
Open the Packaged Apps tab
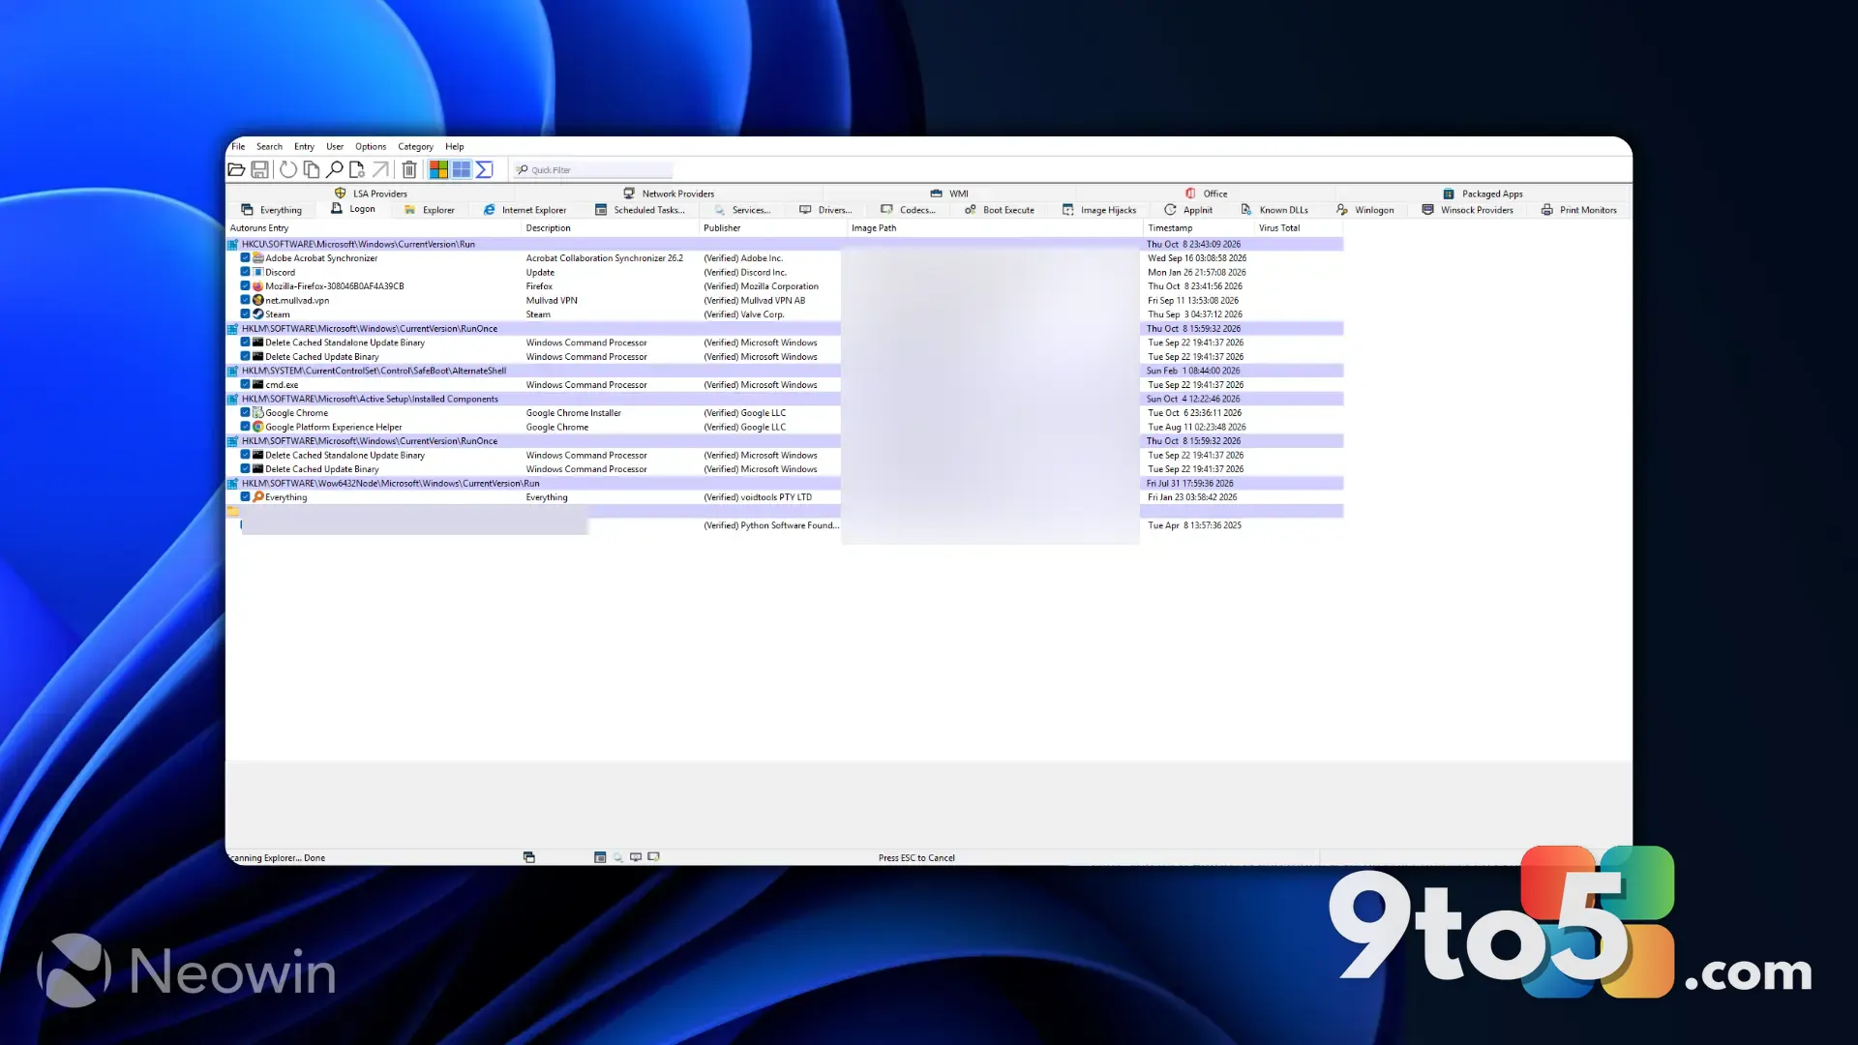pos(1483,194)
